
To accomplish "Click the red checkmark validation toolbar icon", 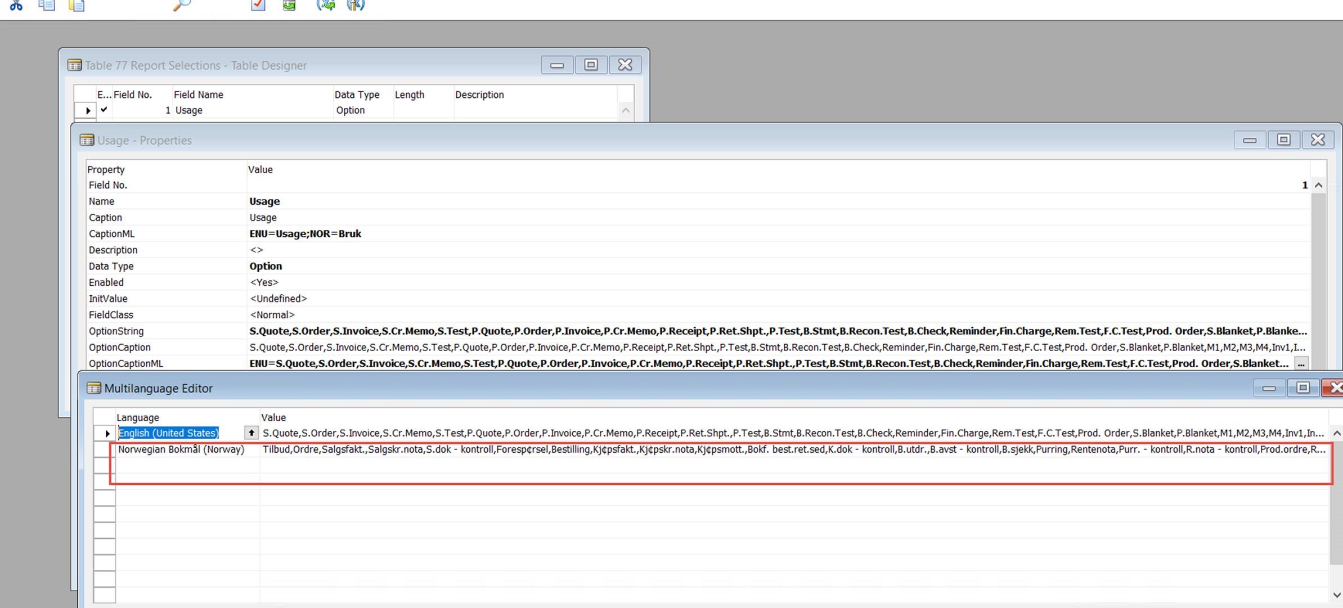I will [258, 6].
